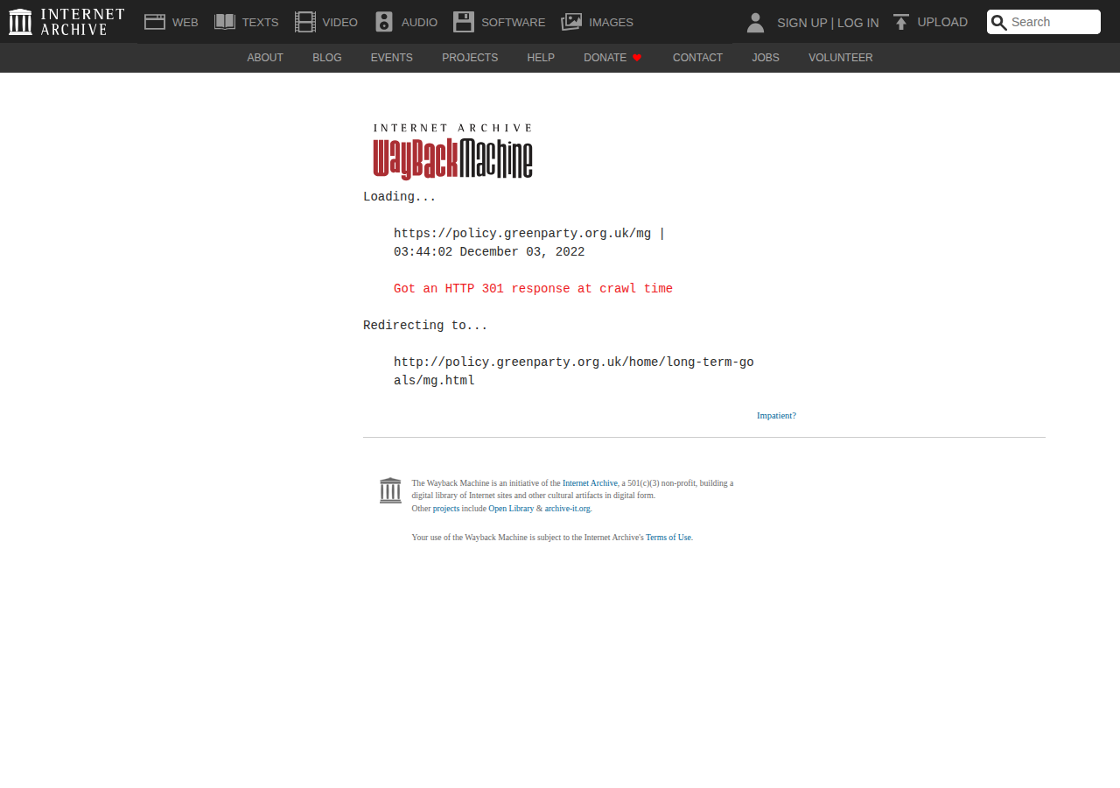Click the Wayback Machine logo
1120x788 pixels.
tap(452, 151)
